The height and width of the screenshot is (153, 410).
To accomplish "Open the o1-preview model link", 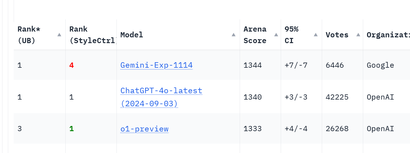I will click(144, 129).
